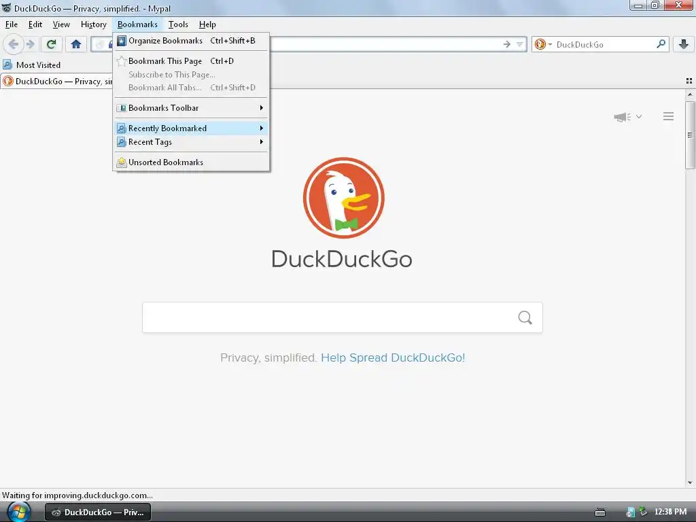Click the Organize Bookmarks star icon
The image size is (696, 522).
tap(121, 41)
